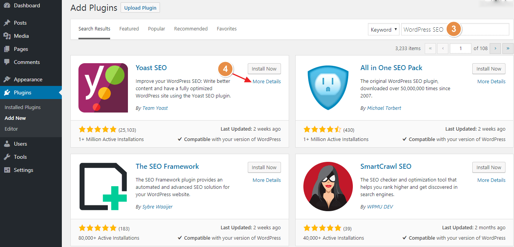Image resolution: width=514 pixels, height=247 pixels.
Task: Open Installed Plugins in sidebar submenu
Action: point(22,108)
